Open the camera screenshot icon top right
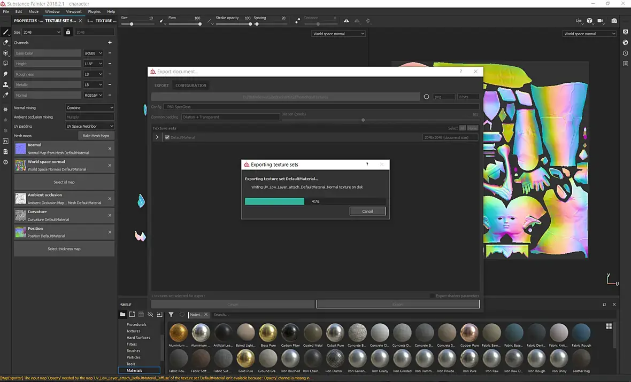The width and height of the screenshot is (631, 382). tap(614, 20)
